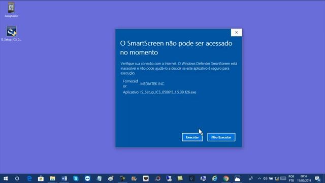Open the touch keyboard from the tray

[283, 178]
